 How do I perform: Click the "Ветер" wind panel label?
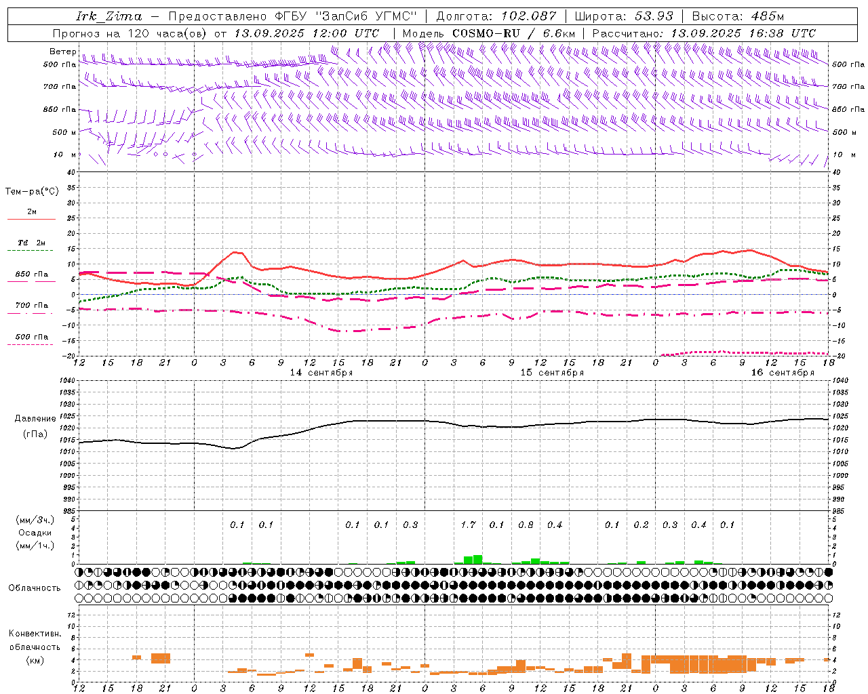tap(62, 52)
